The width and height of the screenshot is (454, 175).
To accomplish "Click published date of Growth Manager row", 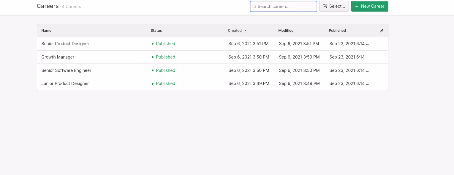I will [349, 57].
